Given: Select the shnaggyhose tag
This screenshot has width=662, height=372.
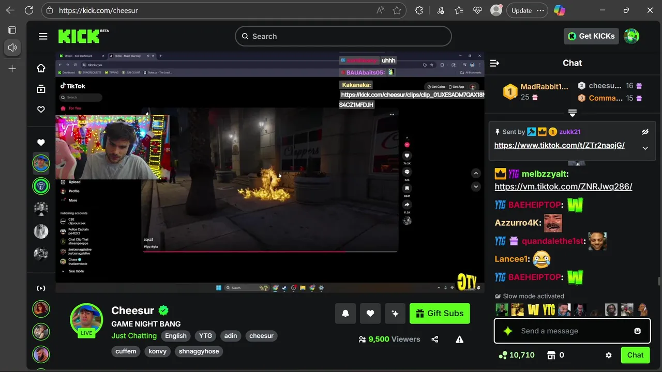Looking at the screenshot, I should [x=199, y=351].
